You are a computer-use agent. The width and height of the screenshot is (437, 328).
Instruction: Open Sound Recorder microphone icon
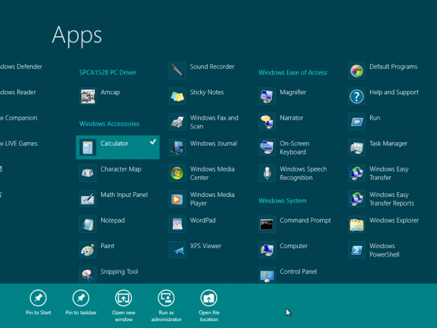coord(178,70)
